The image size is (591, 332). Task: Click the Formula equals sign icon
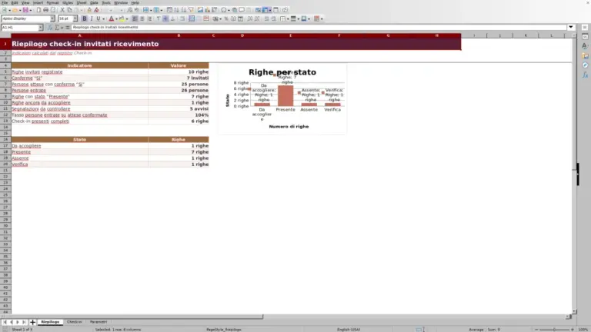pyautogui.click(x=68, y=27)
